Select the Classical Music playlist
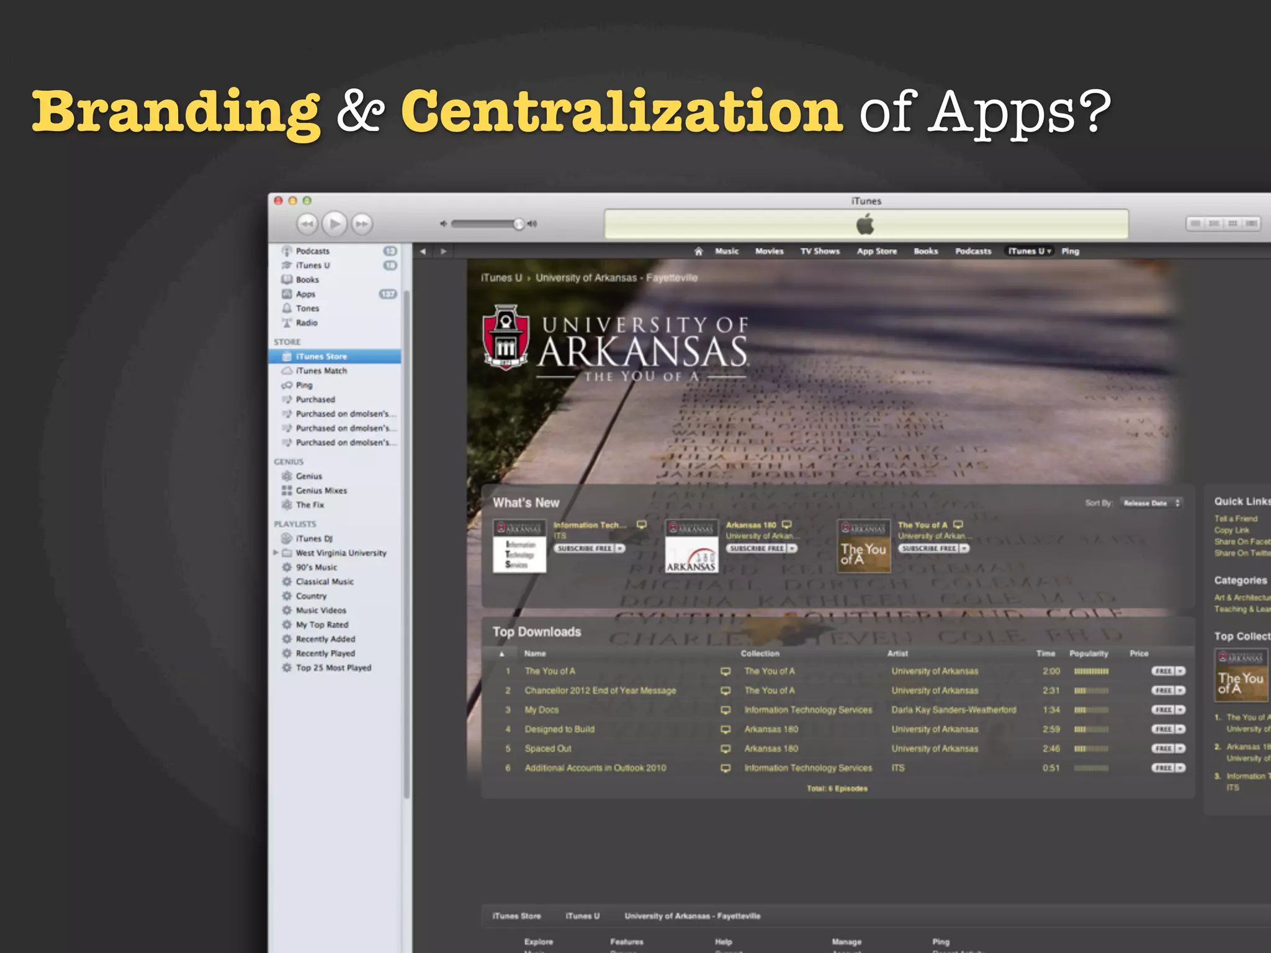 (335, 581)
